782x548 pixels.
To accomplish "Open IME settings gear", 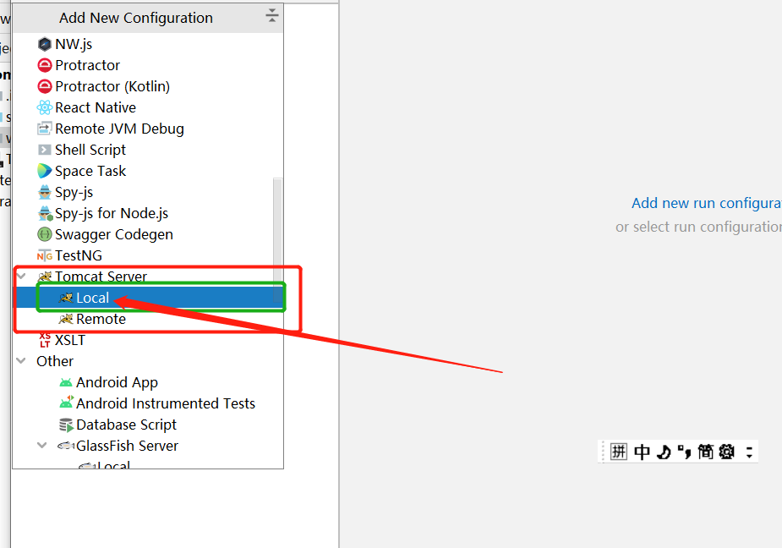I will coord(727,452).
